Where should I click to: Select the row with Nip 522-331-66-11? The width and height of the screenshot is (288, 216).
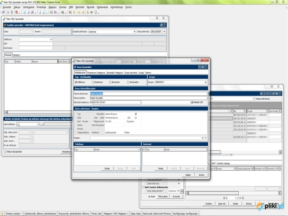click(246, 122)
